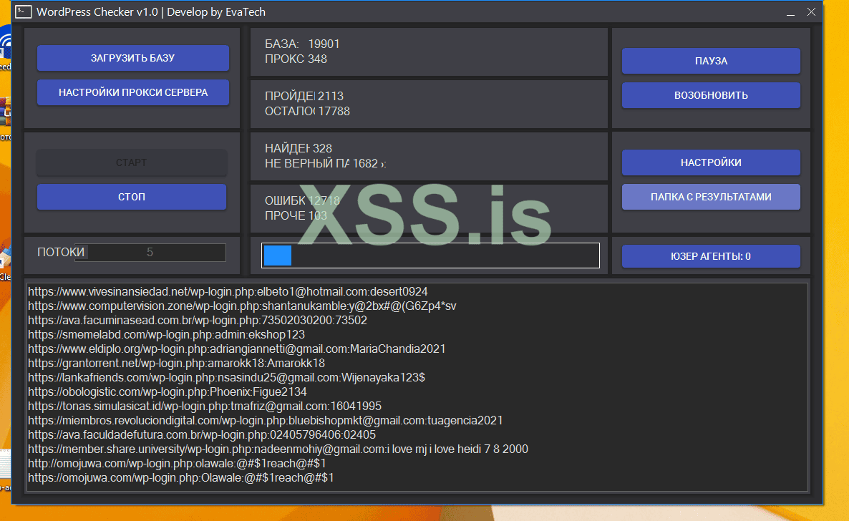
Task: Click the БАЗА: 19901 counter
Action: pos(302,44)
